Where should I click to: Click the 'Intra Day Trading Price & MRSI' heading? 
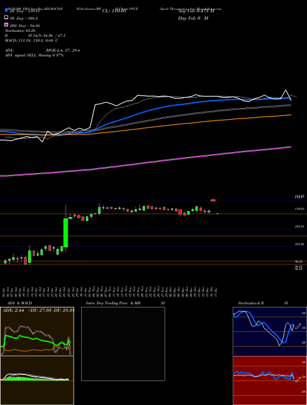tap(125, 303)
